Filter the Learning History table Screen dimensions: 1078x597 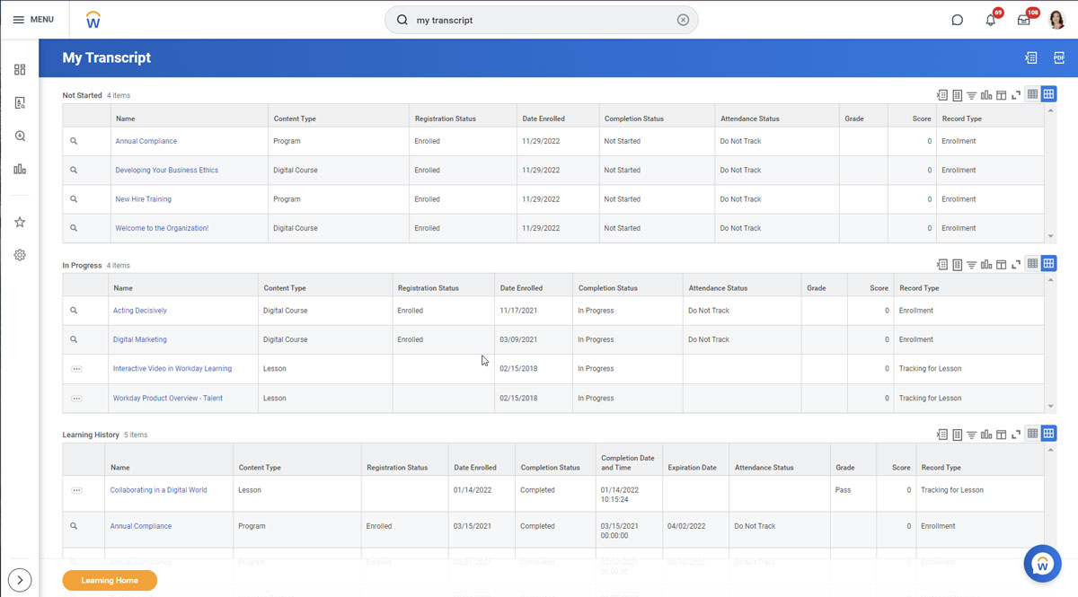[x=971, y=434]
